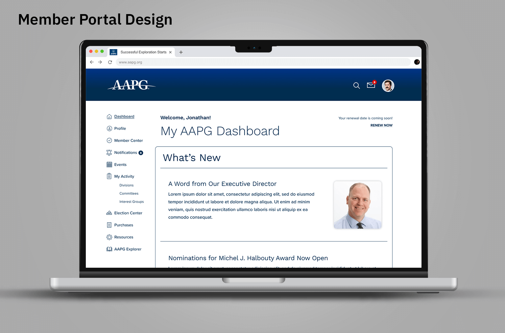Close the 'Successful Exploration Starts' tab
Viewport: 505px width, 333px height.
tap(170, 52)
